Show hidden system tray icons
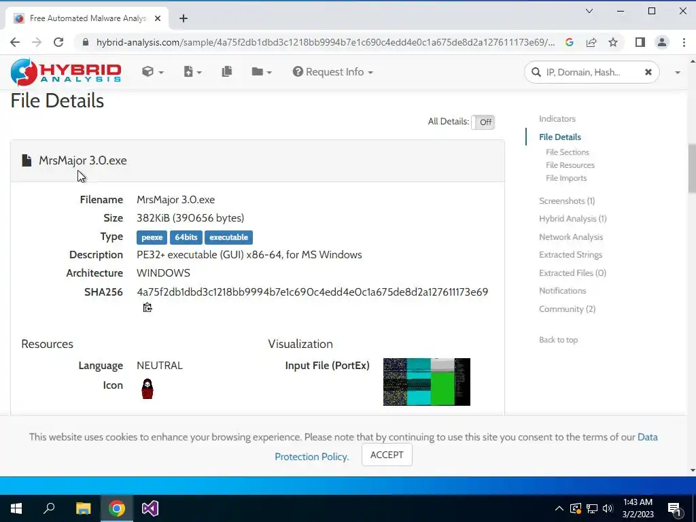Image resolution: width=696 pixels, height=522 pixels. tap(559, 508)
